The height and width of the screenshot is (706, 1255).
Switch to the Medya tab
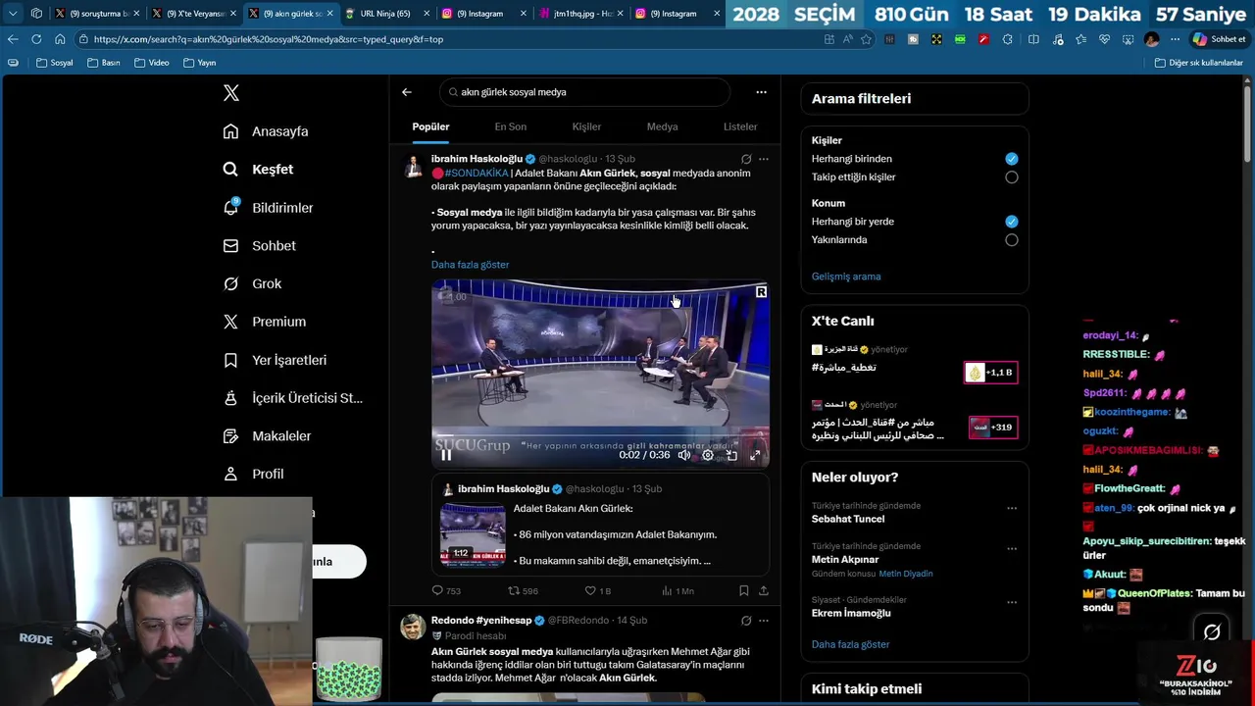(662, 126)
